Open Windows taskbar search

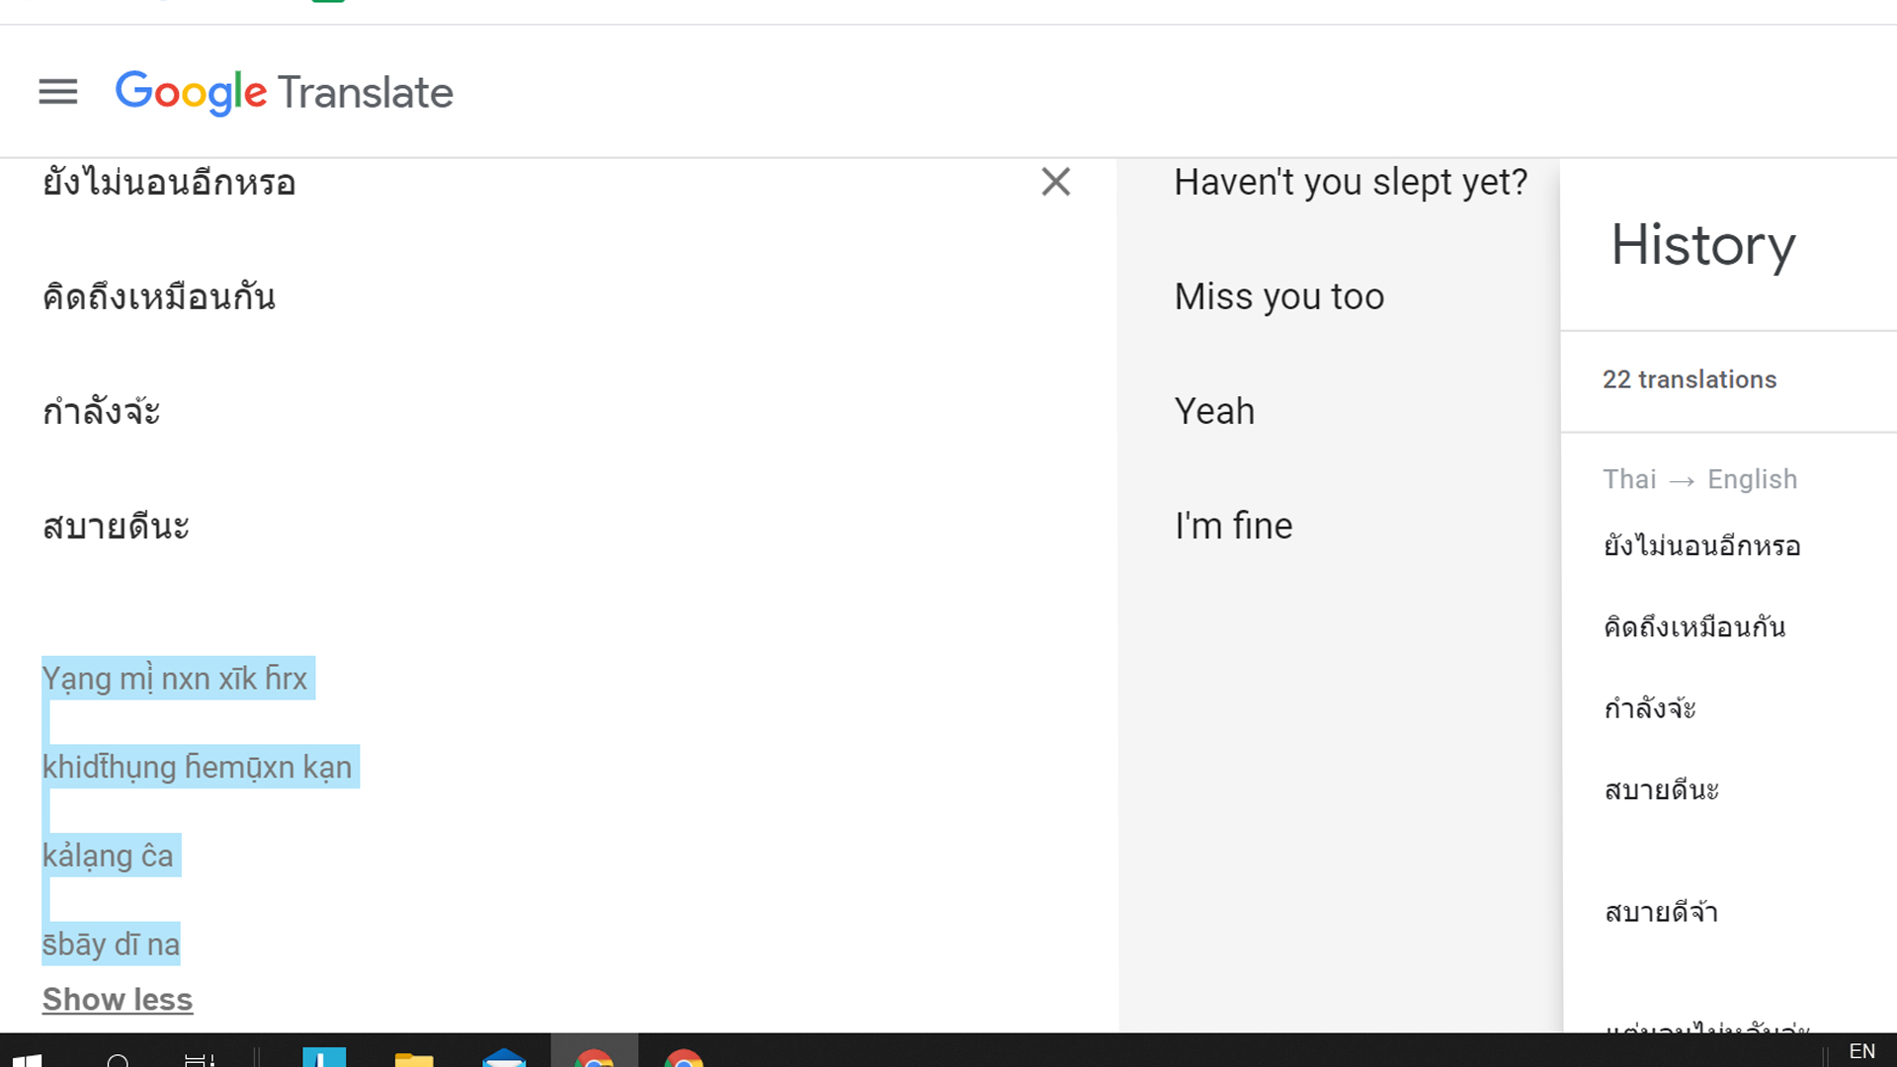pyautogui.click(x=118, y=1060)
